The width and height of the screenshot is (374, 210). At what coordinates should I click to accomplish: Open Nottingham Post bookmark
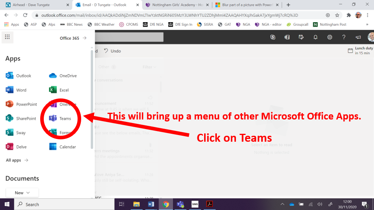(x=329, y=25)
